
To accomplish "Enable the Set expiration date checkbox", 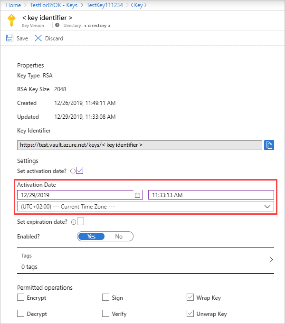I will 80,221.
